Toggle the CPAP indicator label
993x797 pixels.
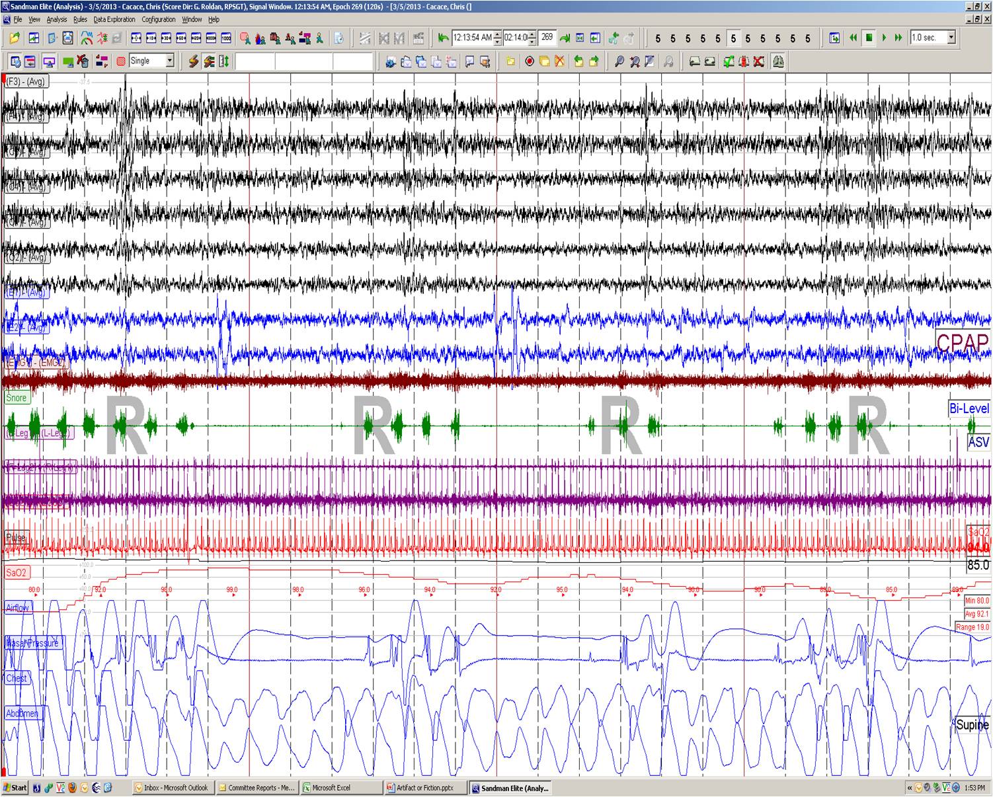963,342
